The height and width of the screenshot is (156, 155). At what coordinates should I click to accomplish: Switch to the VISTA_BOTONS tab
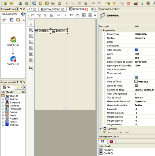tap(52, 9)
